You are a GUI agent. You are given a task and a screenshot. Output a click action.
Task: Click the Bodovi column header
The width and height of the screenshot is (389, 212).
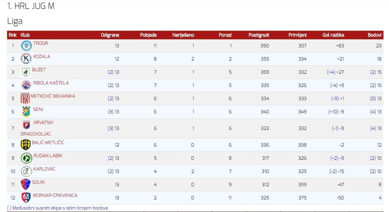tap(374, 35)
